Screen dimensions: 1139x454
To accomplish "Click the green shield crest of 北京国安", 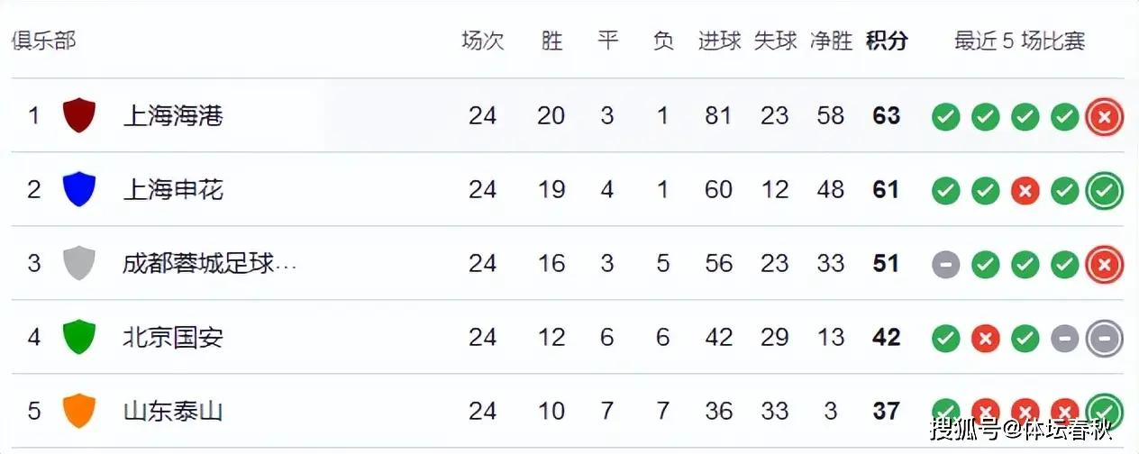I will pos(79,337).
